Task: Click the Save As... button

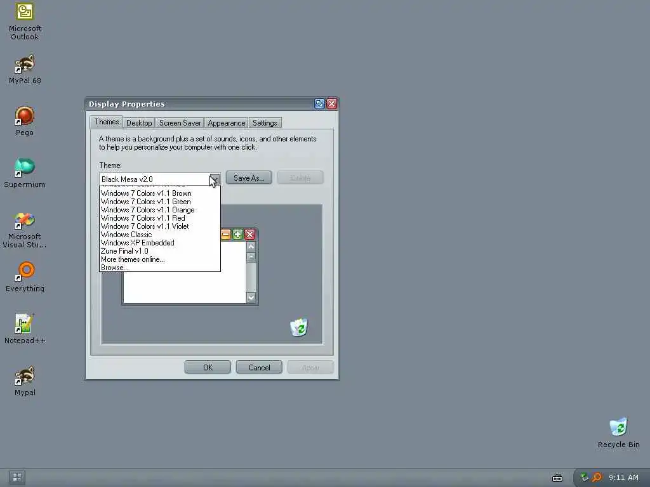Action: [249, 178]
